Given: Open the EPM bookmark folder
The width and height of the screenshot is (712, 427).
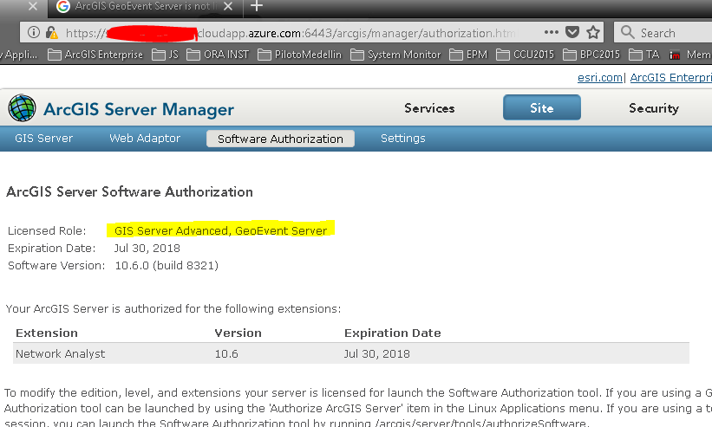Looking at the screenshot, I should coord(468,55).
